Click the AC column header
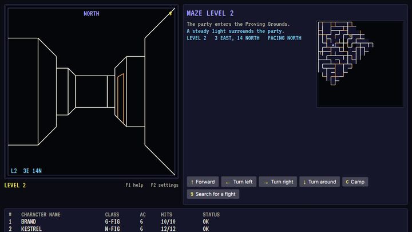The image size is (412, 232). click(142, 215)
